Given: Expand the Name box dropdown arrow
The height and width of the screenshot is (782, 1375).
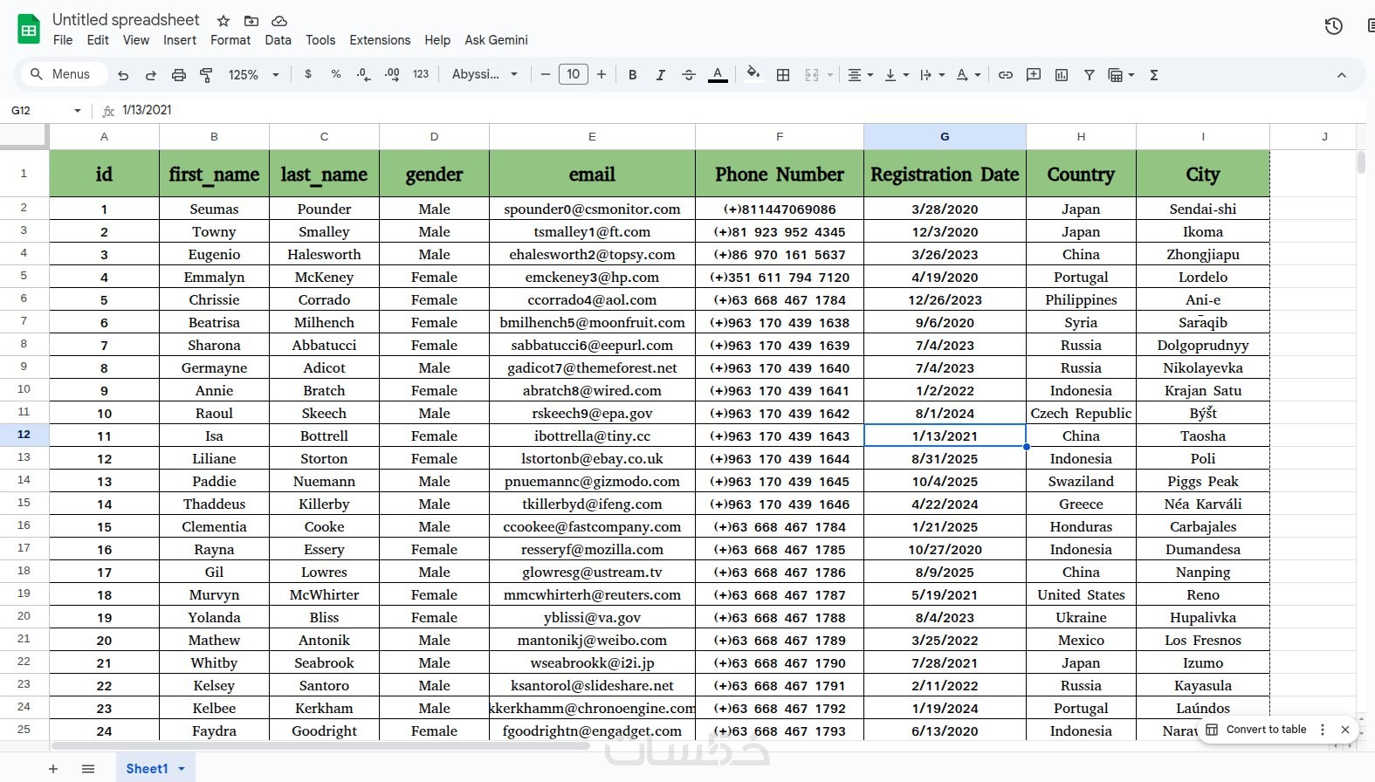Looking at the screenshot, I should 78,111.
